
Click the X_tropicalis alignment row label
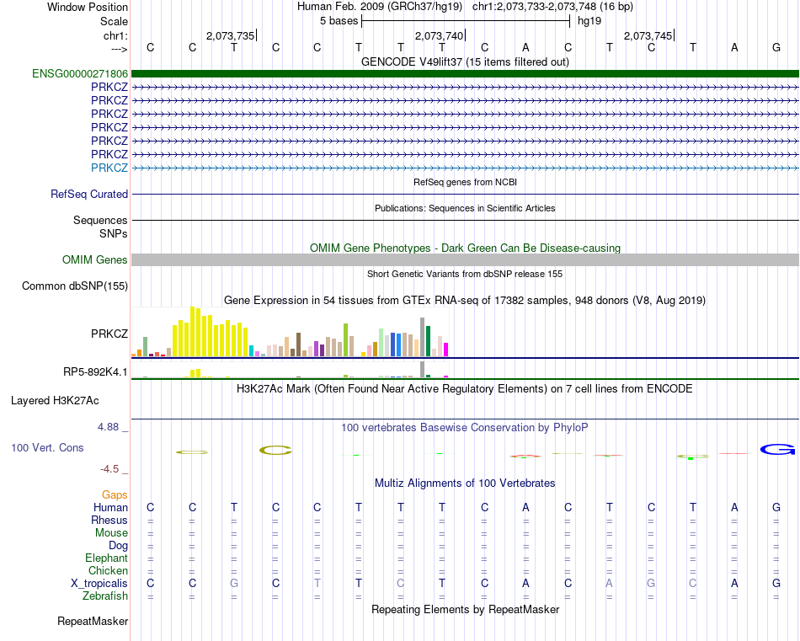point(99,584)
